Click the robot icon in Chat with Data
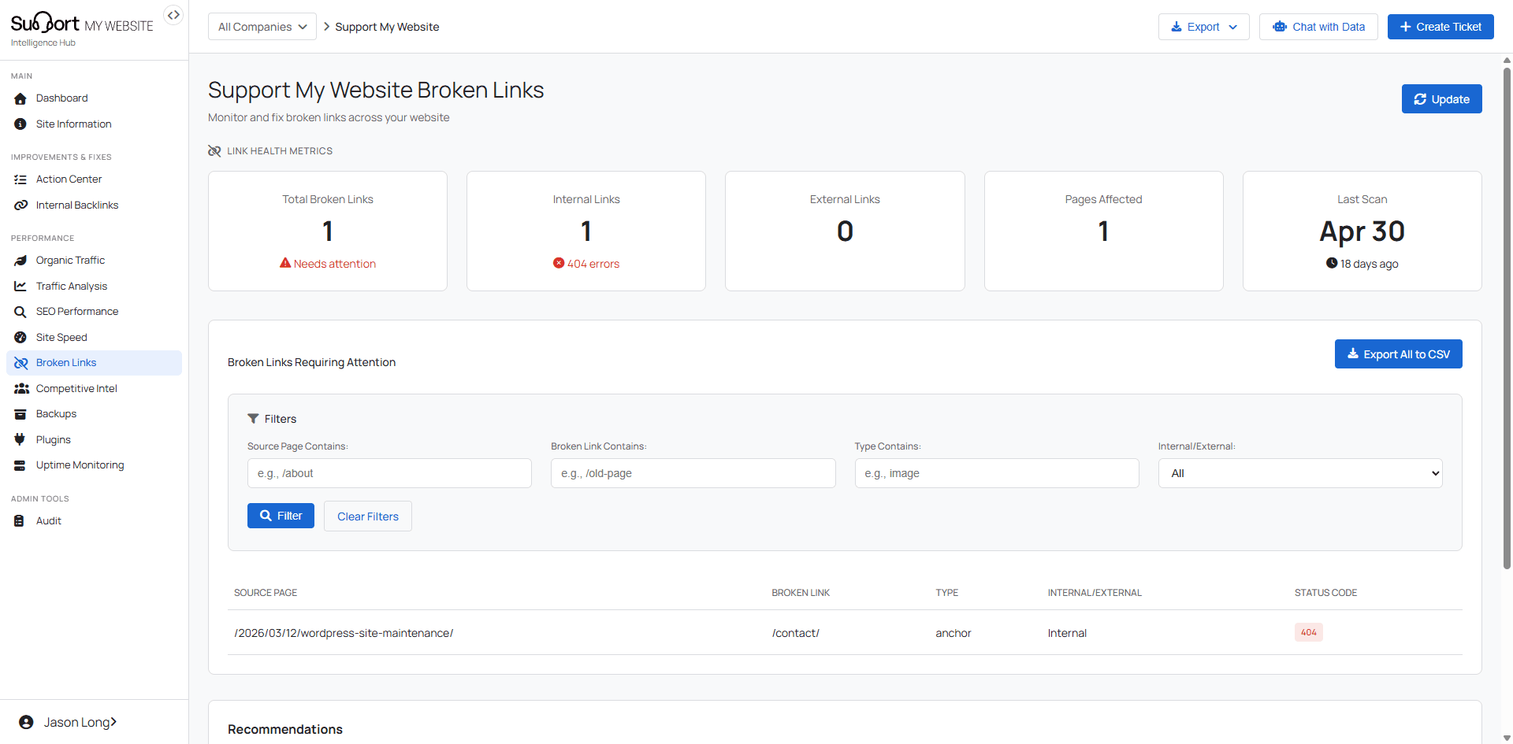 [1280, 27]
